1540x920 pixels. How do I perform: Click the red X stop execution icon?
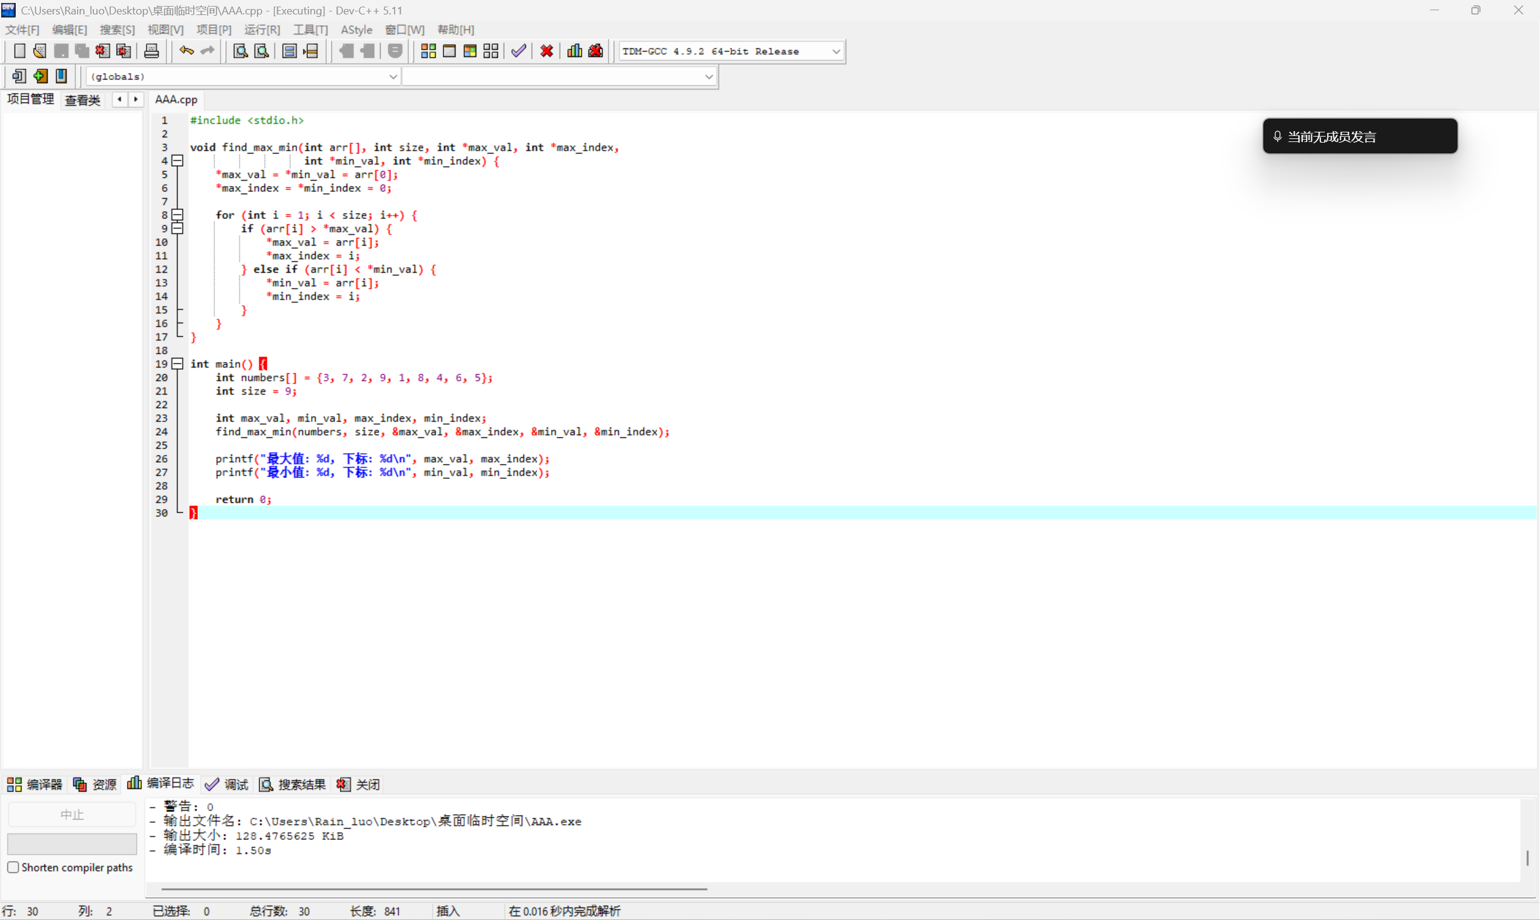[547, 51]
